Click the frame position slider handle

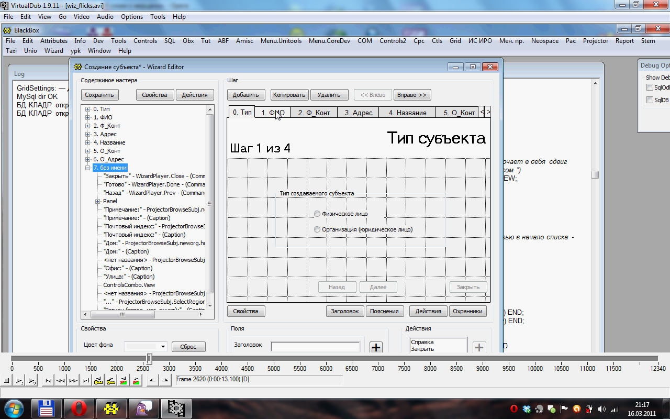tap(149, 359)
